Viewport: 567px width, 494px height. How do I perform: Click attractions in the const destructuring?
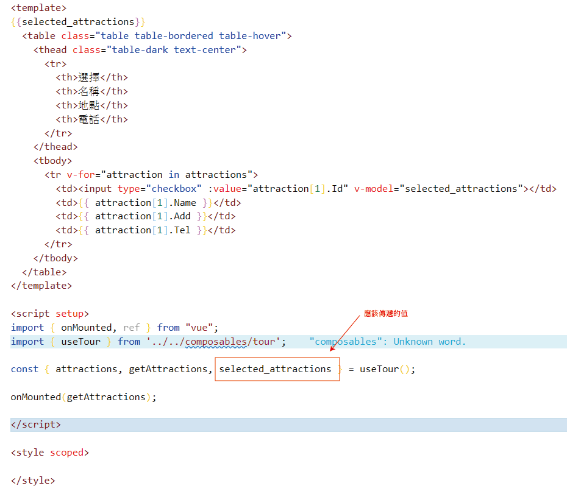tap(87, 369)
